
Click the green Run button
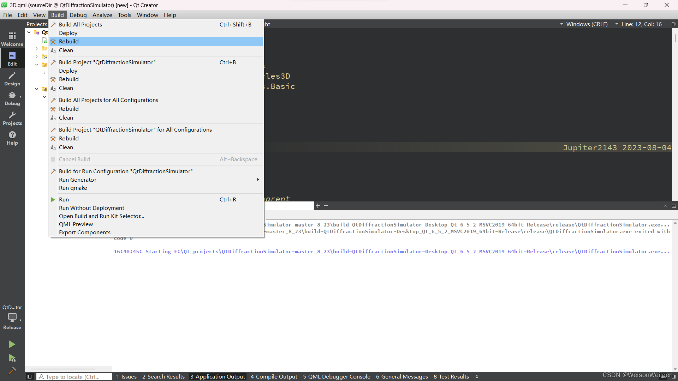click(12, 344)
